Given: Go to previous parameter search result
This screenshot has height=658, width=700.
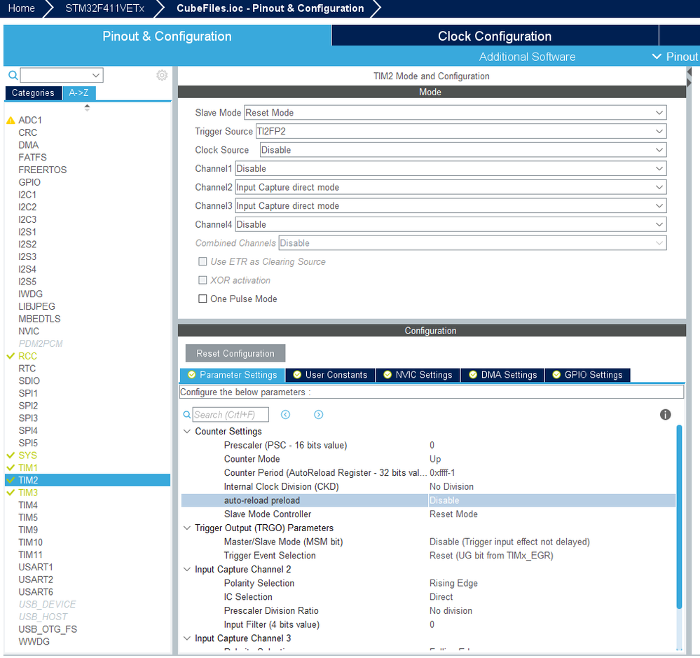Looking at the screenshot, I should (285, 415).
